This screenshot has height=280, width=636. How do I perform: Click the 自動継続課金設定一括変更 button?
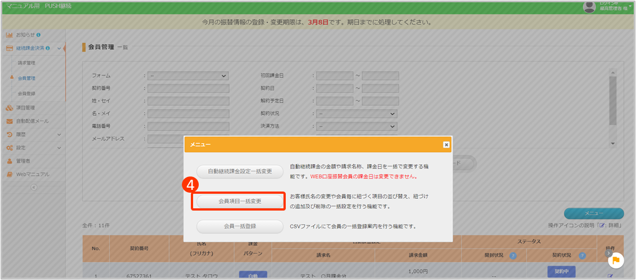pyautogui.click(x=240, y=171)
